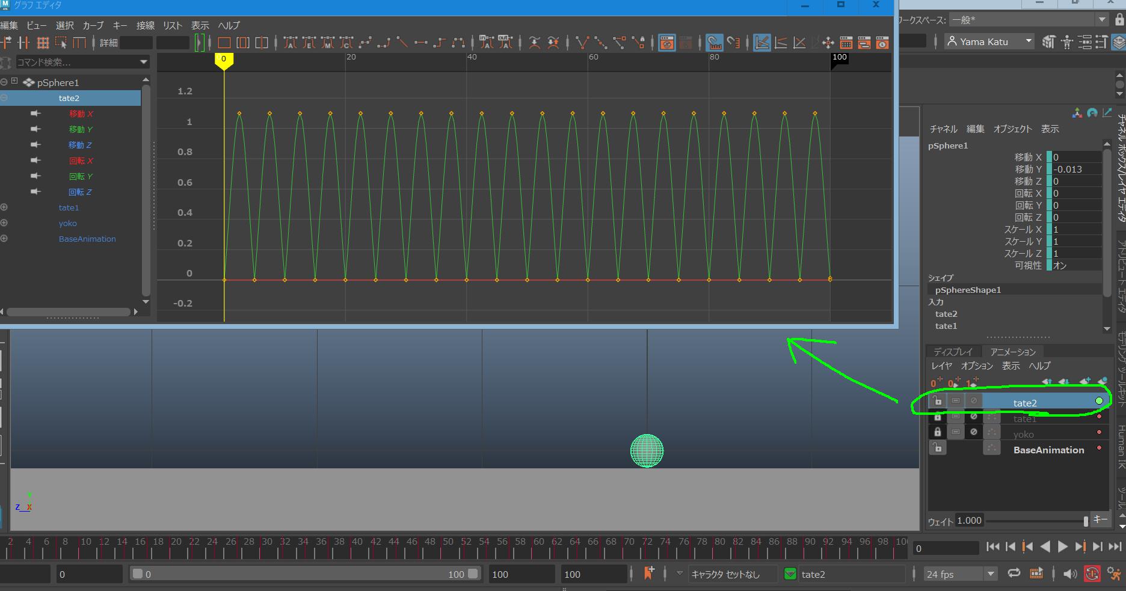
Task: Click Play Backwards button
Action: 1045,547
